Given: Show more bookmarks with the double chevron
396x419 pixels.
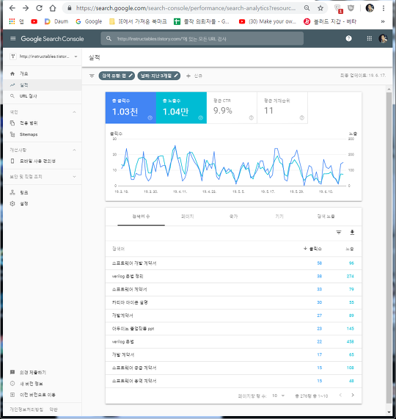Looking at the screenshot, I should (383, 21).
